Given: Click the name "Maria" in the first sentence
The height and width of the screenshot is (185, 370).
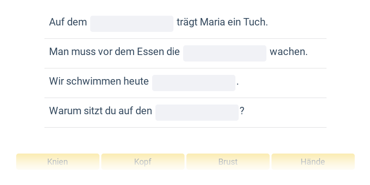Looking at the screenshot, I should (x=213, y=22).
